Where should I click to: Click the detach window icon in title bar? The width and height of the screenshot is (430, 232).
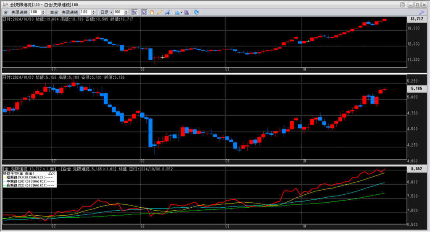pyautogui.click(x=403, y=4)
